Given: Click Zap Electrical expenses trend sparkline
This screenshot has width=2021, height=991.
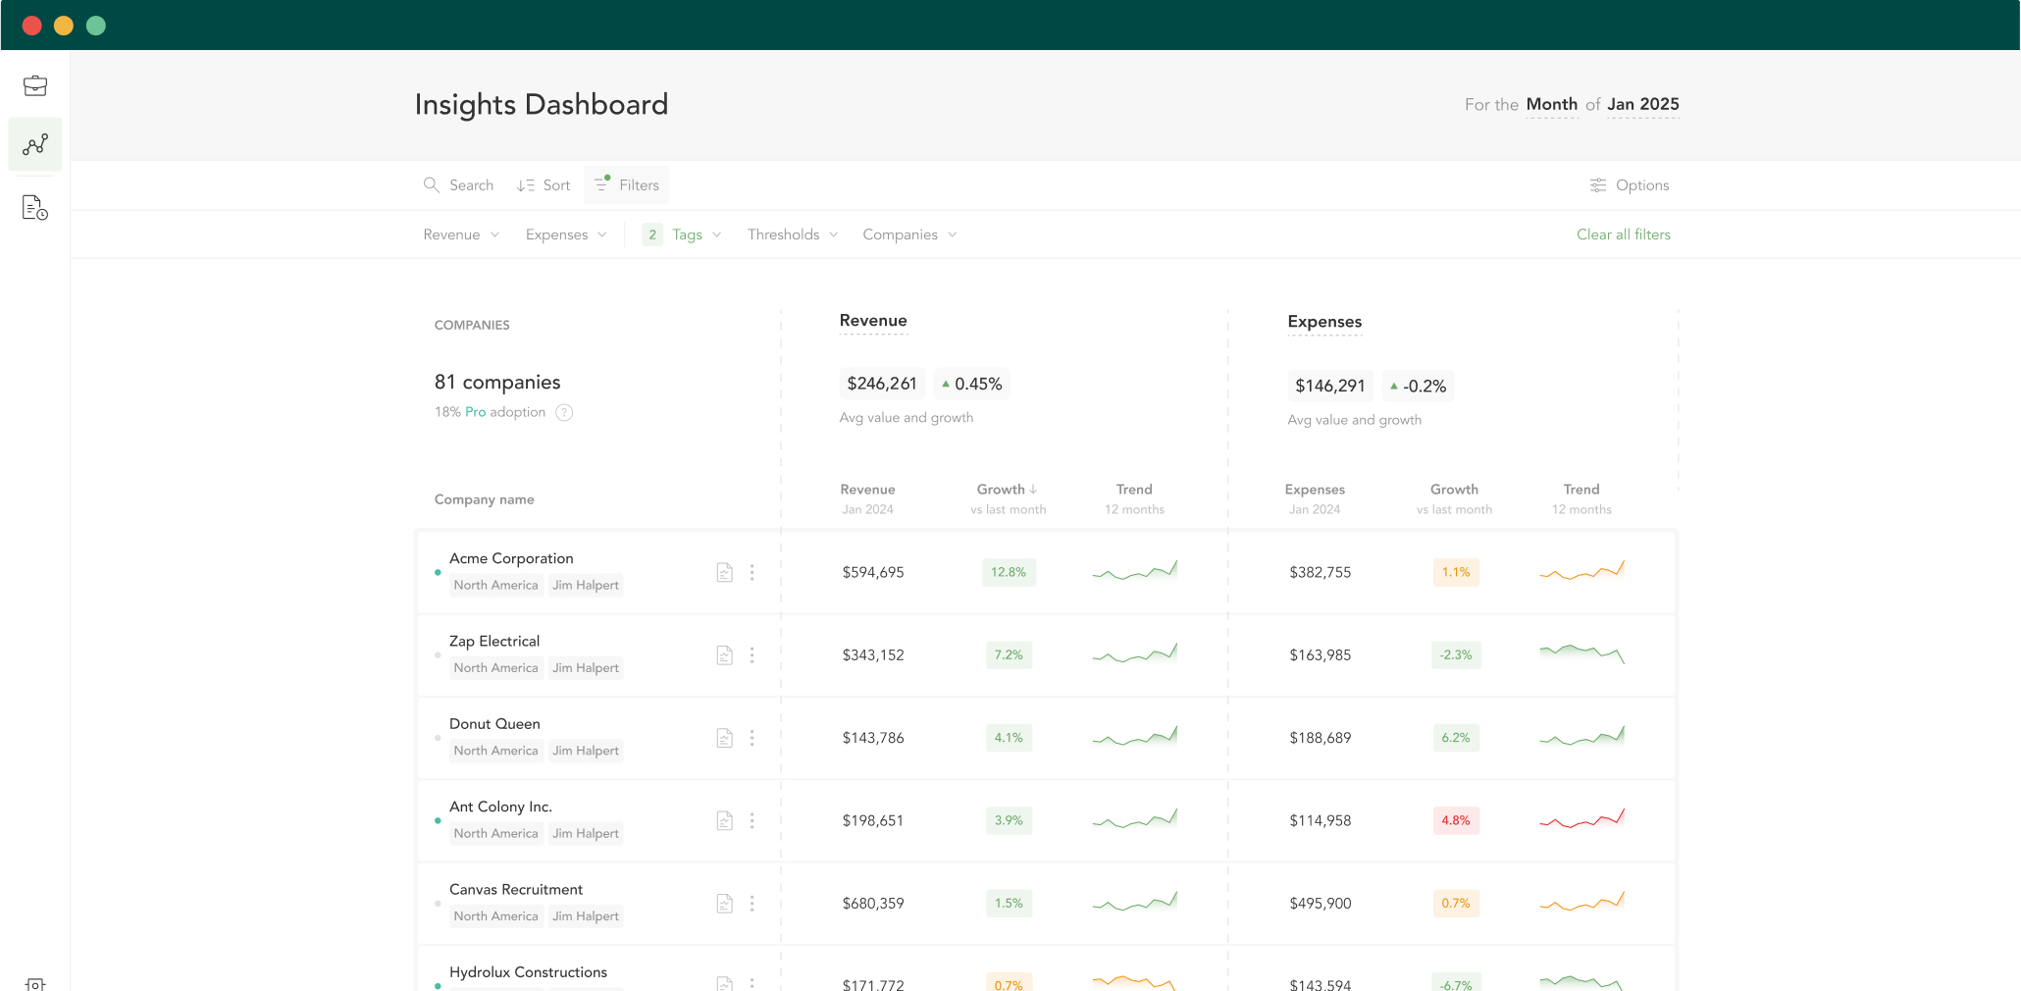Looking at the screenshot, I should [1582, 653].
